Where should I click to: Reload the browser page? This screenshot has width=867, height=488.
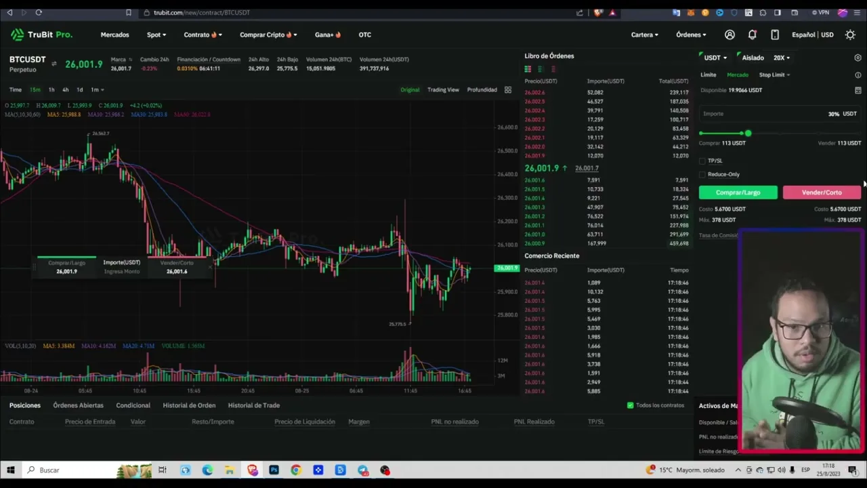[x=39, y=12]
